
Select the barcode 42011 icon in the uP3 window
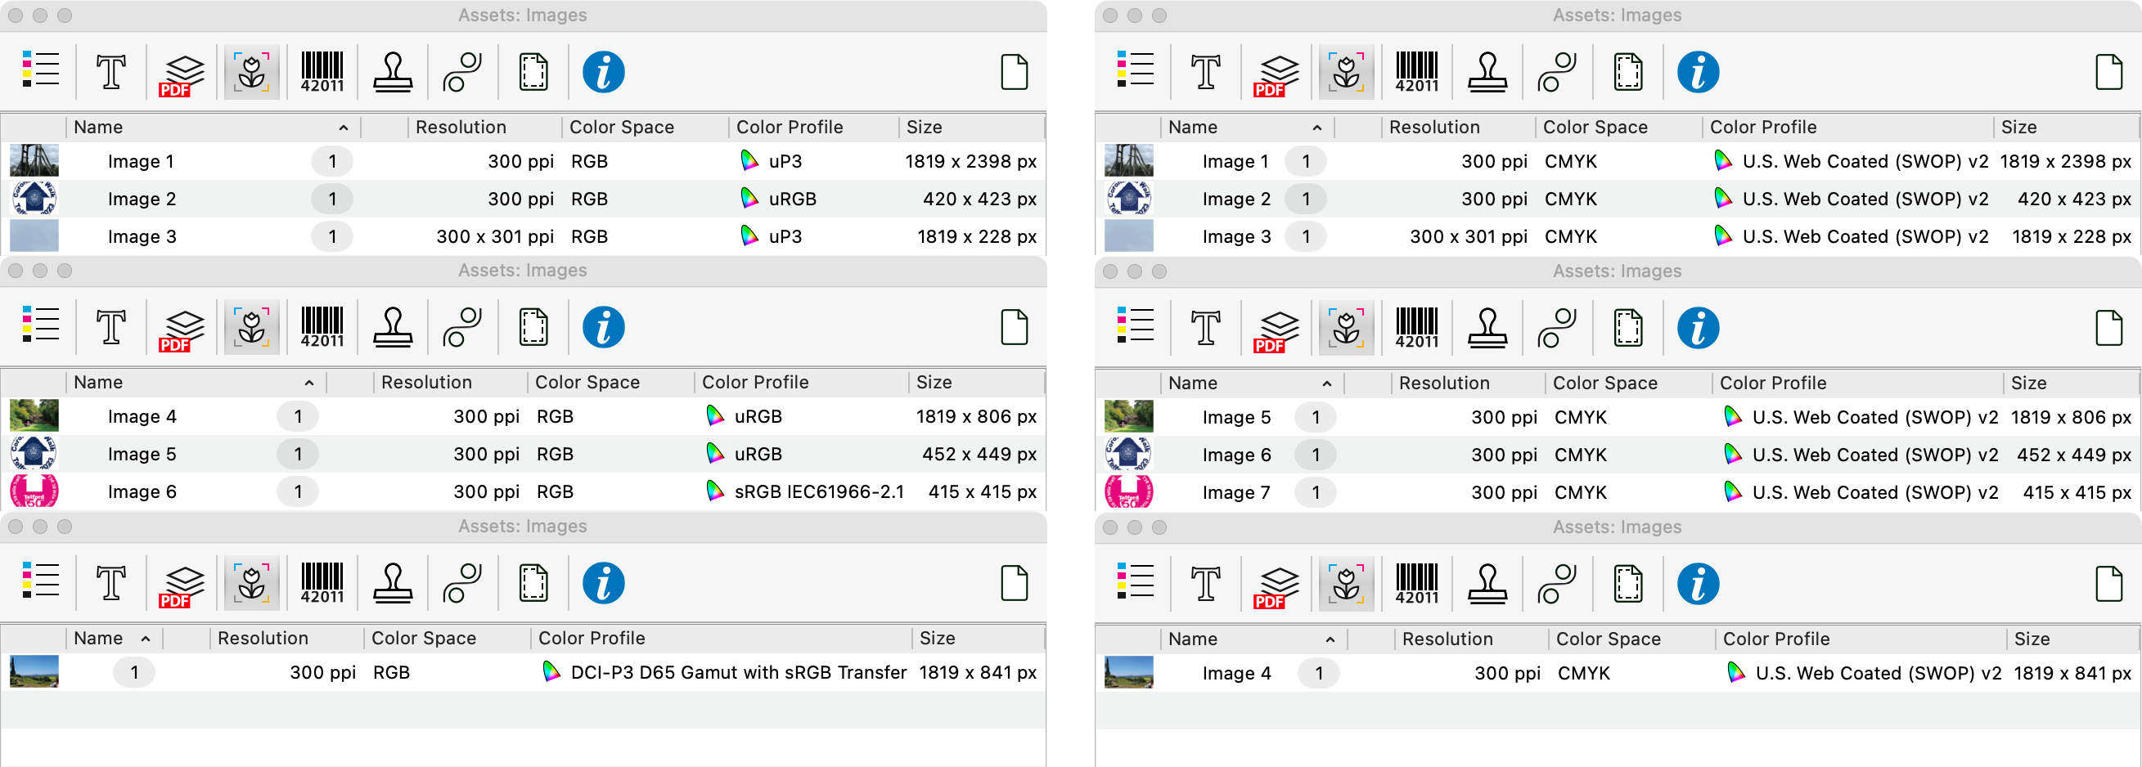point(322,72)
